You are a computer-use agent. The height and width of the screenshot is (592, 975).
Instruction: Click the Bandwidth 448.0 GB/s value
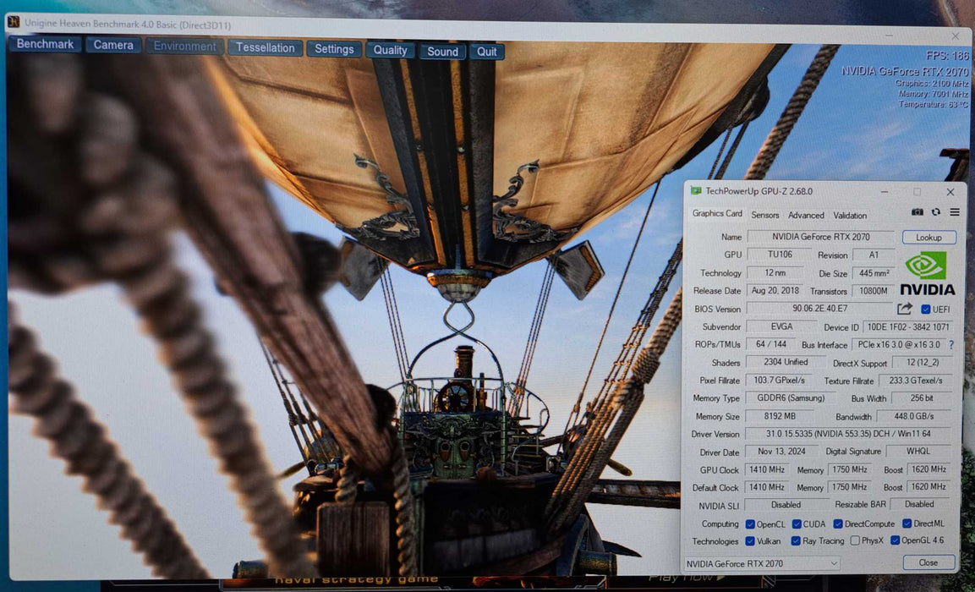point(913,416)
